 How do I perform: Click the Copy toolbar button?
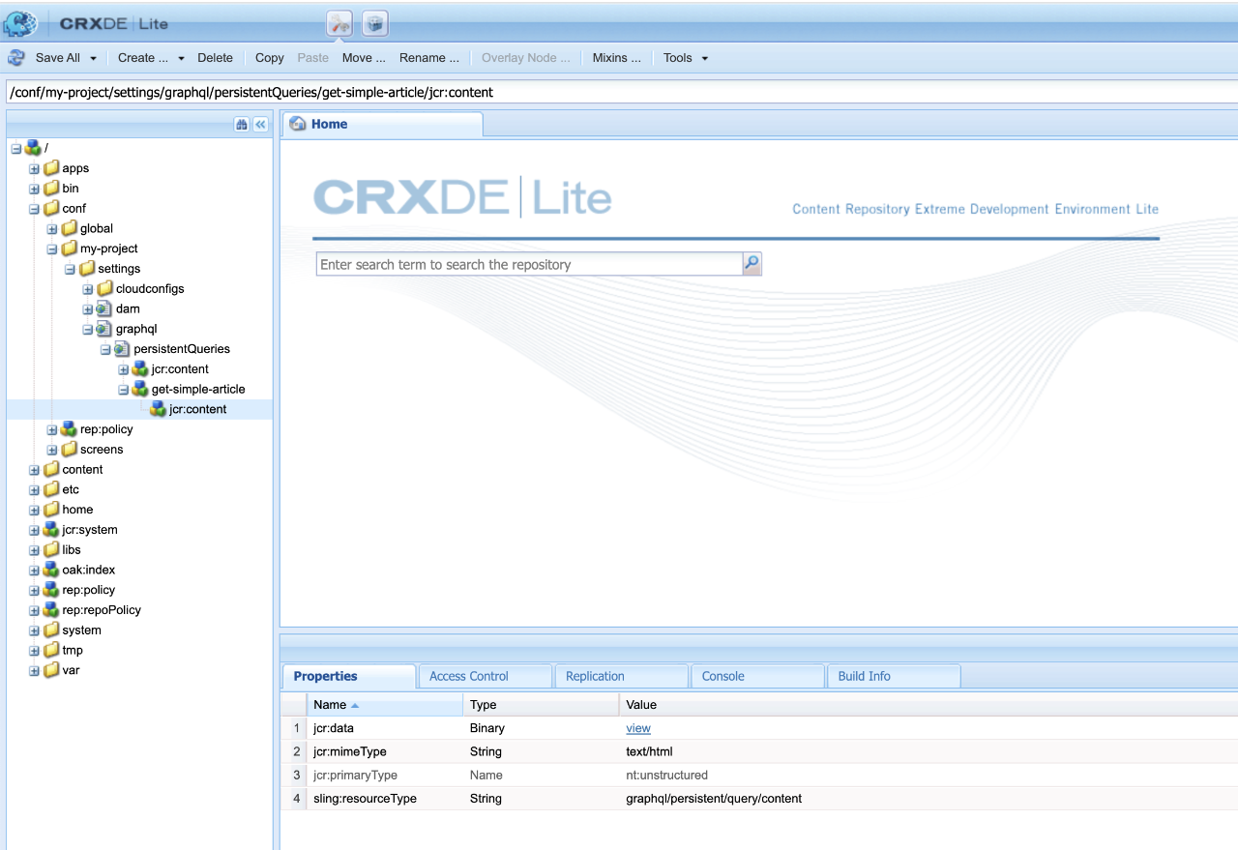coord(270,58)
